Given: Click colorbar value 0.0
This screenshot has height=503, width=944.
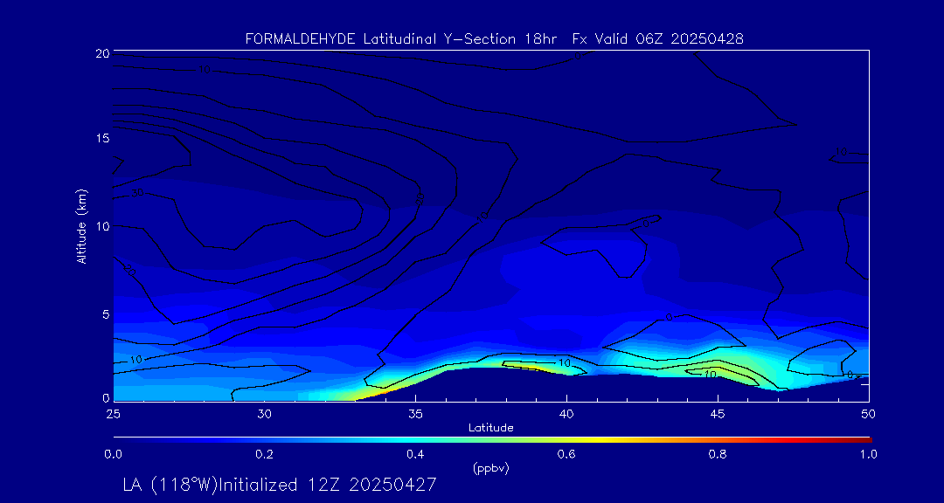Looking at the screenshot, I should coord(113,454).
